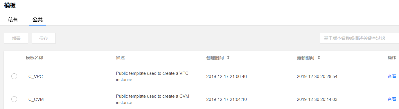Screen dimensions: 399x109
Task: Sort by 更新时间 using the sort arrows
Action: coord(319,58)
